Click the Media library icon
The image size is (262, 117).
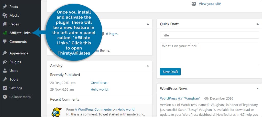pos(5,15)
